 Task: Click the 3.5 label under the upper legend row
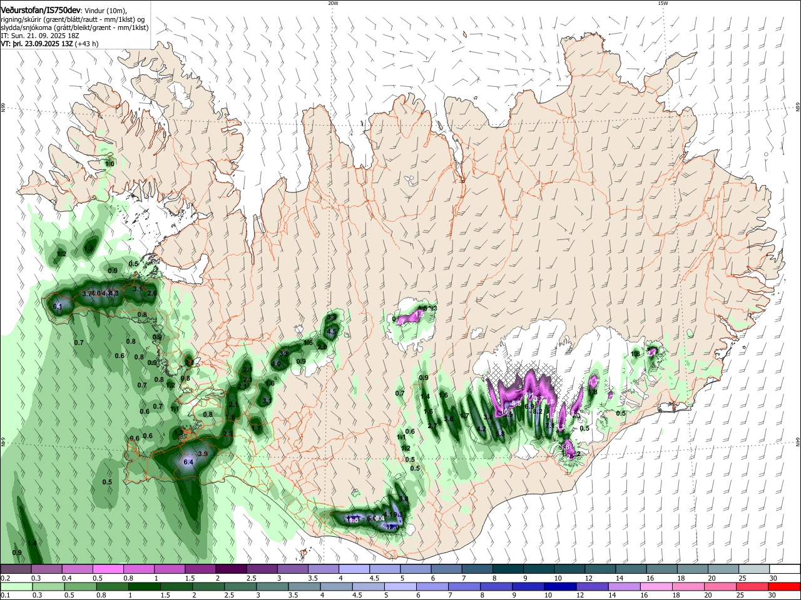[312, 578]
